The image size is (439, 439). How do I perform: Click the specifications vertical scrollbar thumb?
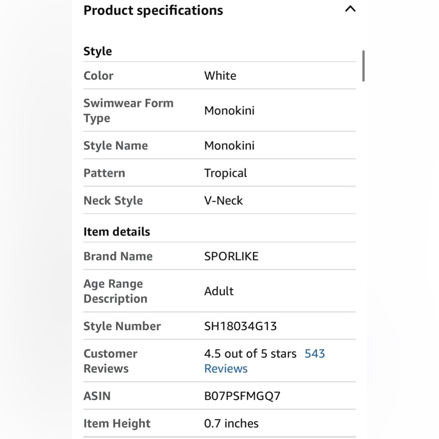(x=363, y=66)
